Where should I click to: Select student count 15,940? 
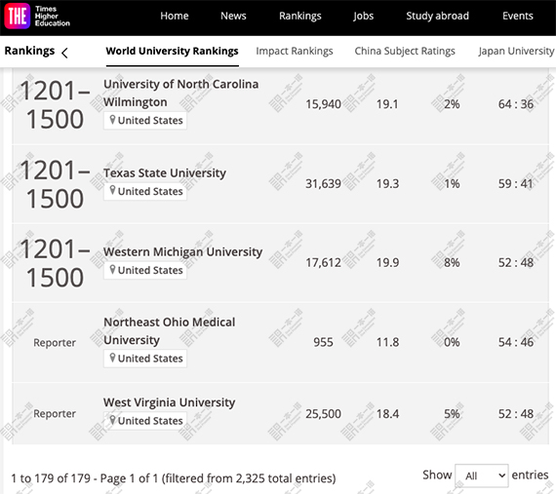(x=323, y=104)
